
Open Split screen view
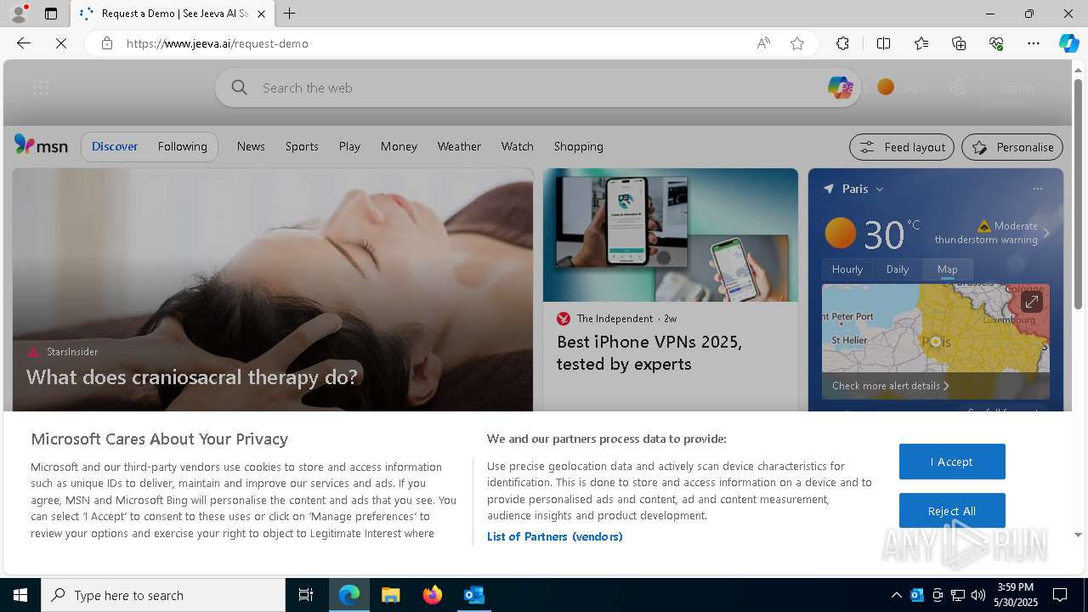point(883,43)
